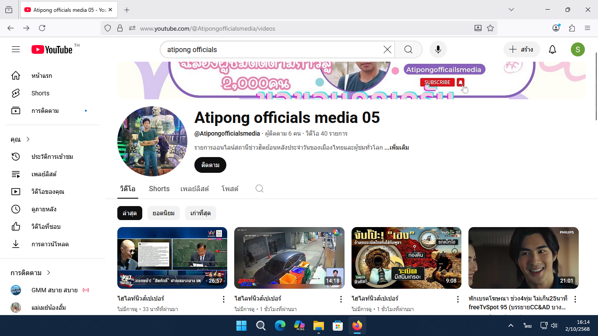Reload the page in Firefox
This screenshot has height=336, width=598.
coord(42,28)
